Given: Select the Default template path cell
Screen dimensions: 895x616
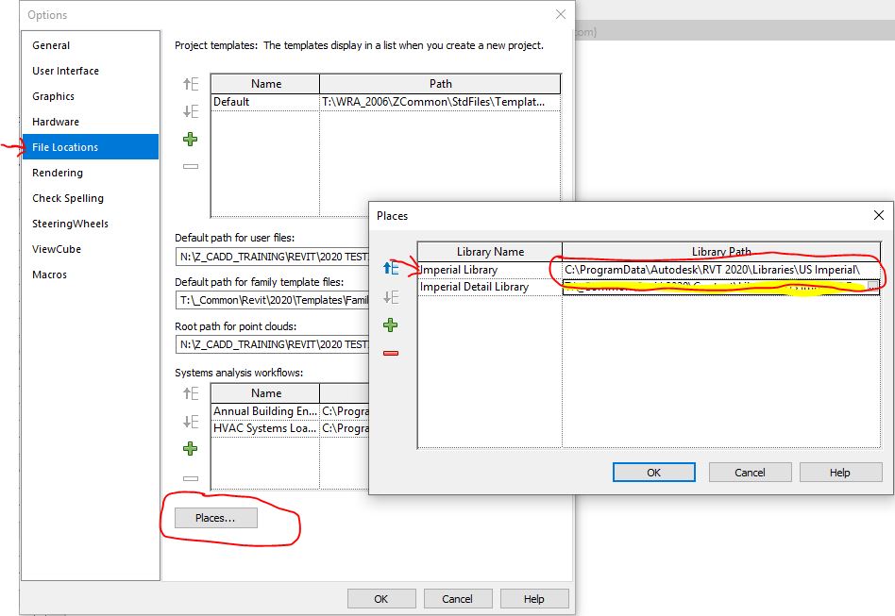Looking at the screenshot, I should [440, 102].
